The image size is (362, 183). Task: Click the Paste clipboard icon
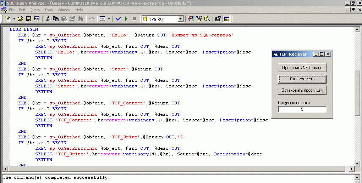click(x=64, y=19)
